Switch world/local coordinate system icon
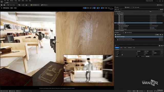 coord(90,8)
